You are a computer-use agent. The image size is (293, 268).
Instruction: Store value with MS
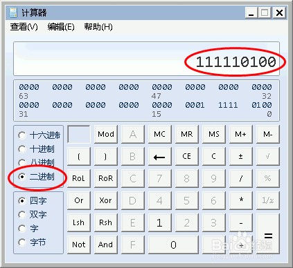(x=214, y=134)
